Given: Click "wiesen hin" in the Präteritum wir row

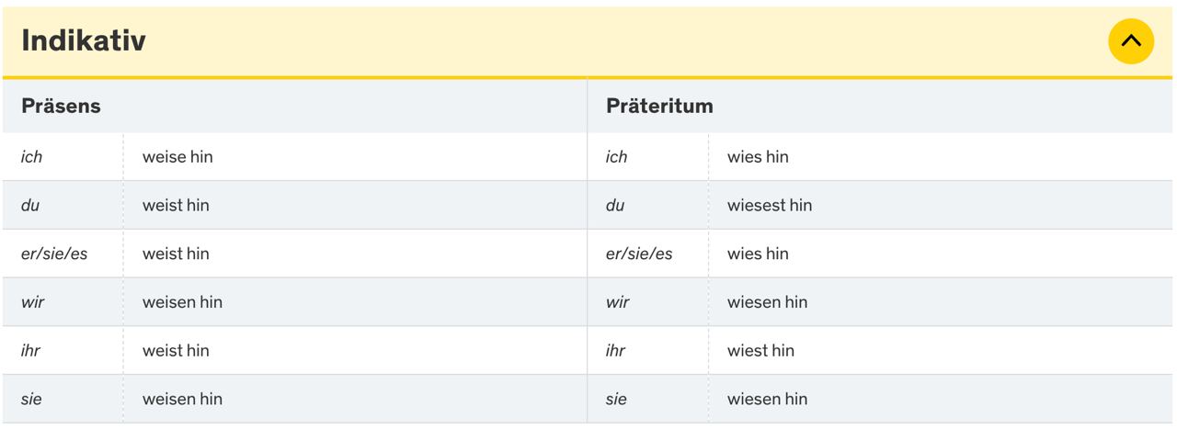Looking at the screenshot, I should click(767, 302).
